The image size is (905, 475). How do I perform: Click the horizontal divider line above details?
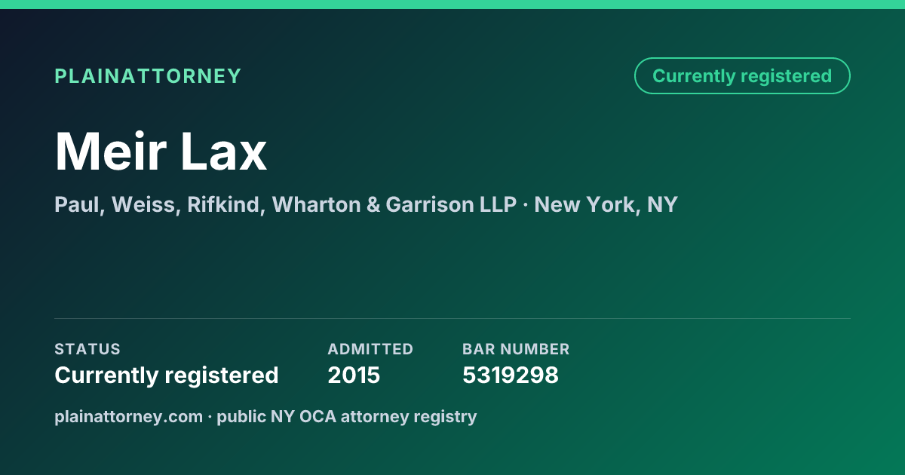(x=452, y=318)
